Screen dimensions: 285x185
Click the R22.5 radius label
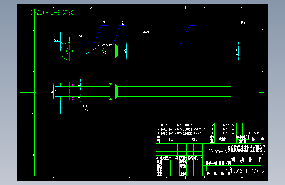(x=57, y=40)
